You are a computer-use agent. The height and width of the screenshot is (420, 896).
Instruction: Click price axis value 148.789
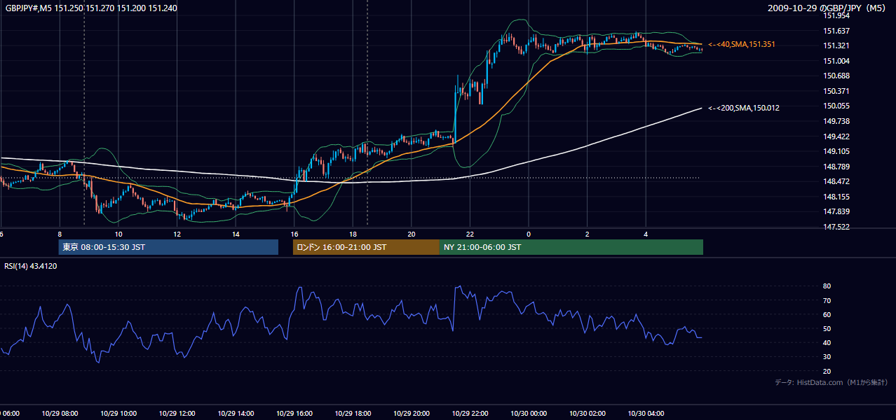coord(837,167)
